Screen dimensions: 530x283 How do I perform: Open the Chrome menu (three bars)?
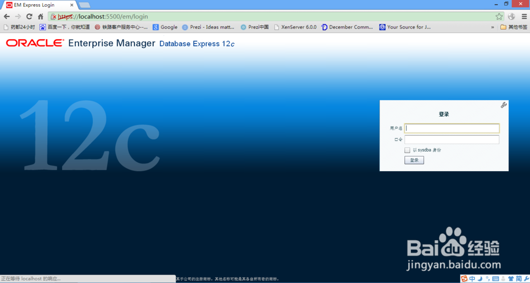(x=524, y=16)
